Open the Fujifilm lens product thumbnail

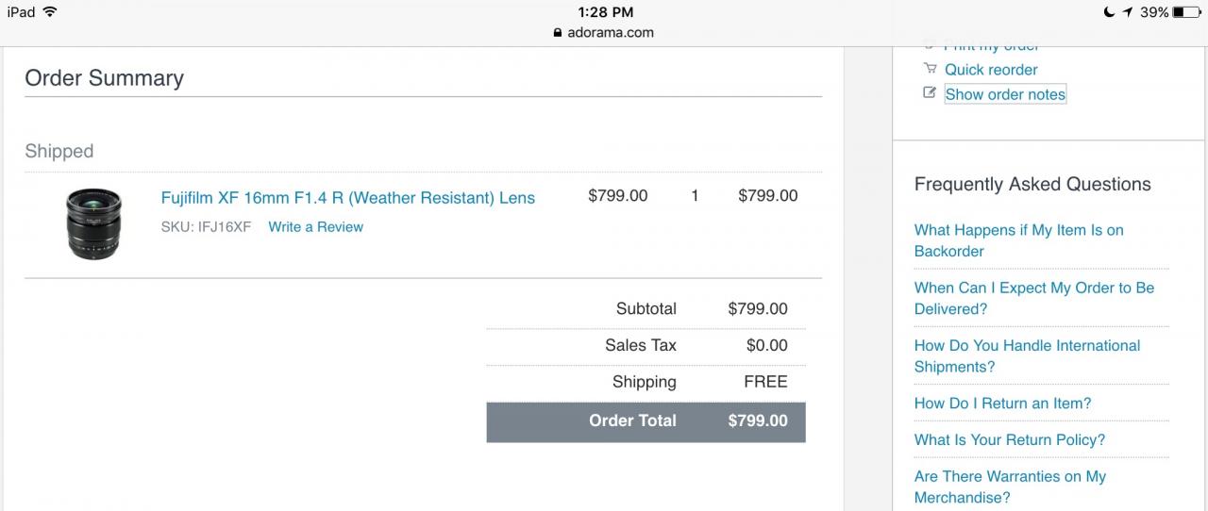(x=94, y=223)
